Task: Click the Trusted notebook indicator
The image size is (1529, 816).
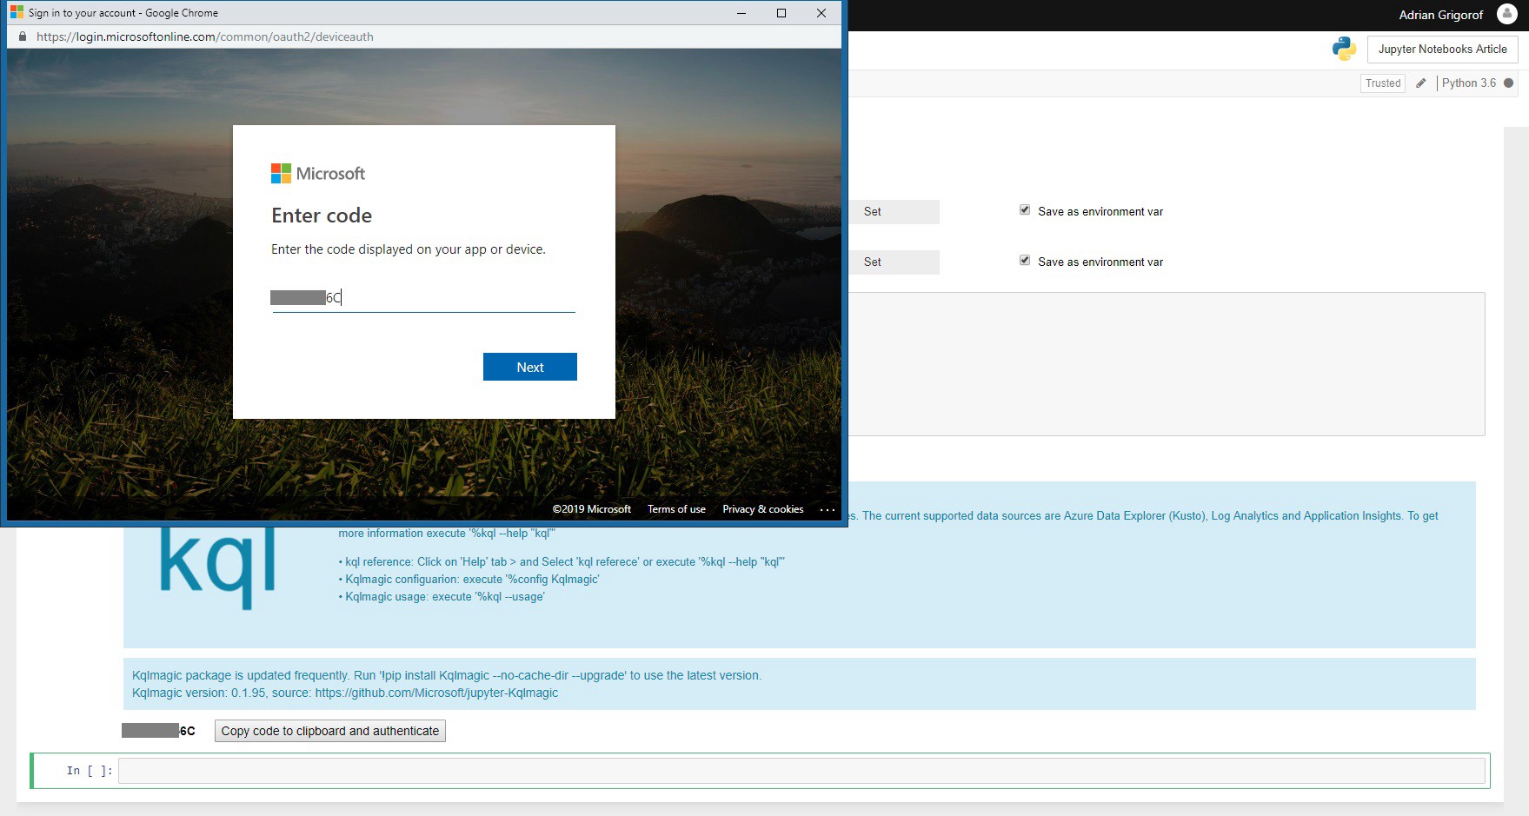Action: tap(1382, 83)
